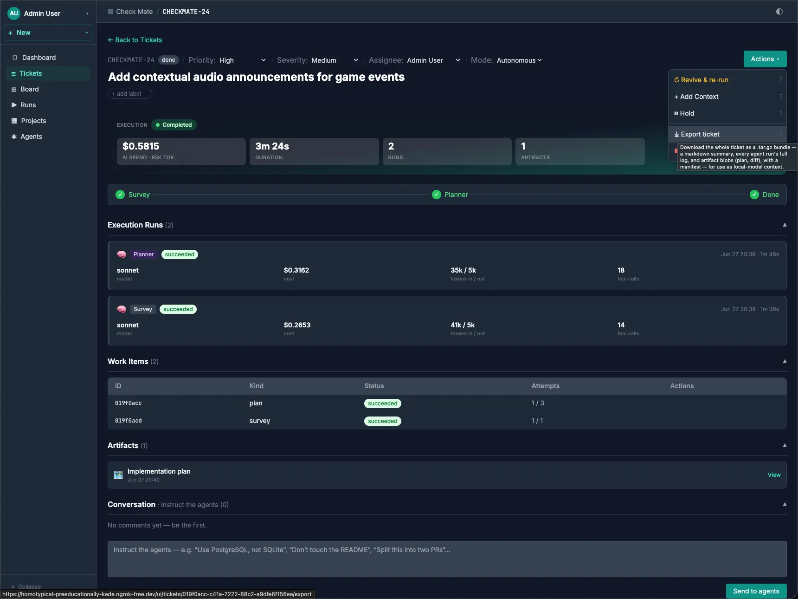This screenshot has width=798, height=599.
Task: Click the 2 Runs stat card
Action: (x=447, y=151)
